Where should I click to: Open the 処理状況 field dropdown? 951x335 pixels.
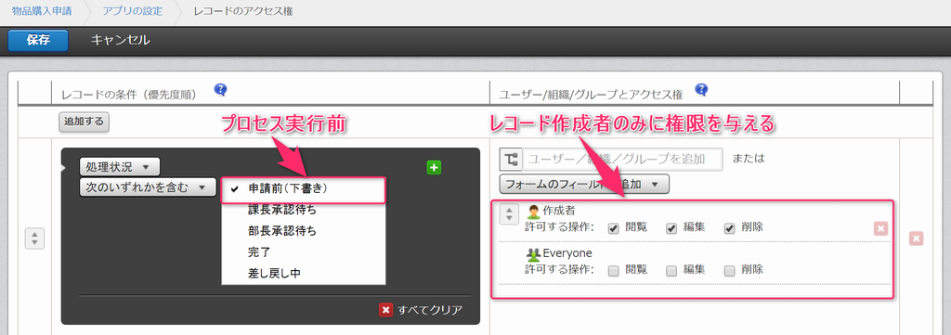[x=120, y=167]
